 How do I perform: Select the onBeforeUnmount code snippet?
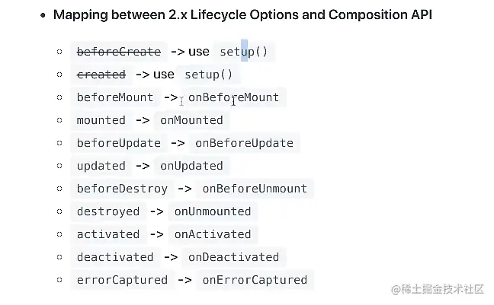click(255, 189)
